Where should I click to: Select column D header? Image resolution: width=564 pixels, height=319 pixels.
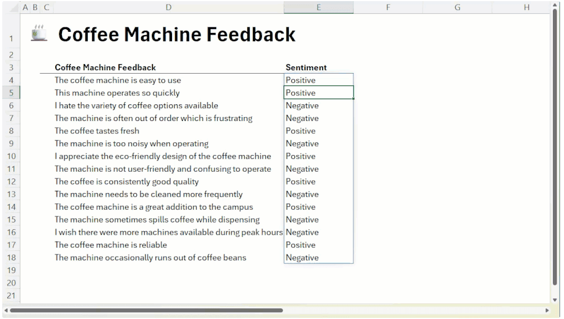coord(168,7)
